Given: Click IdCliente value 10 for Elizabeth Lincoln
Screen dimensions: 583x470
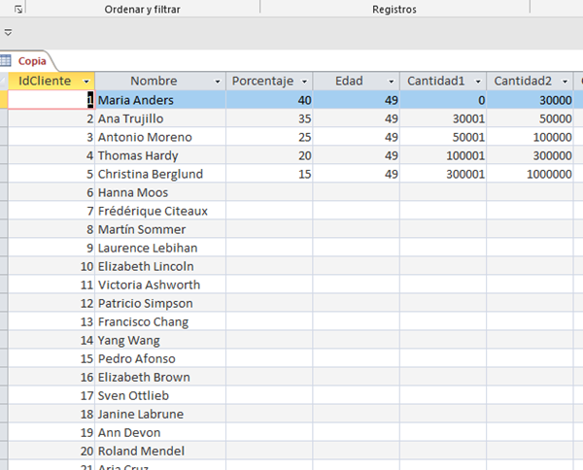Looking at the screenshot, I should (x=51, y=266).
